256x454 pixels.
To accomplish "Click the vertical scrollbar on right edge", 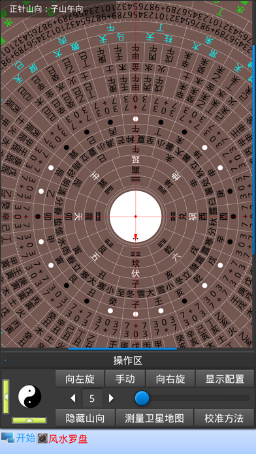I will (x=253, y=149).
